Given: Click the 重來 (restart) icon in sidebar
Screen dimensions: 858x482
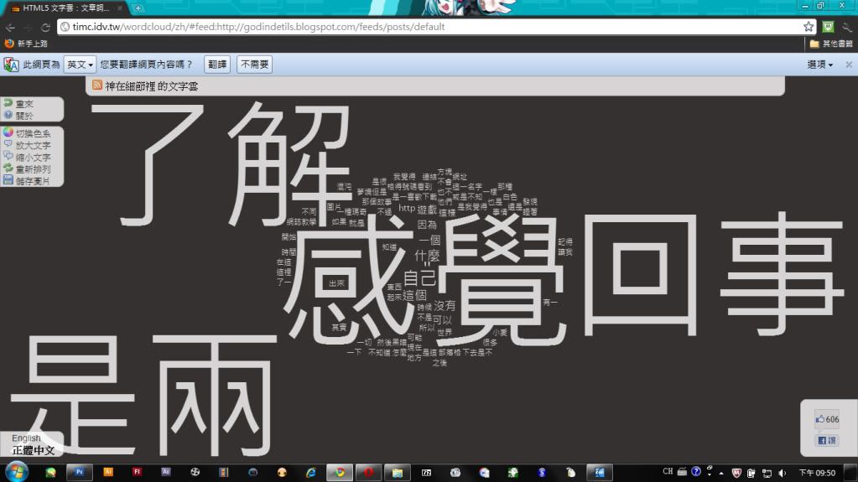Looking at the screenshot, I should (8, 103).
